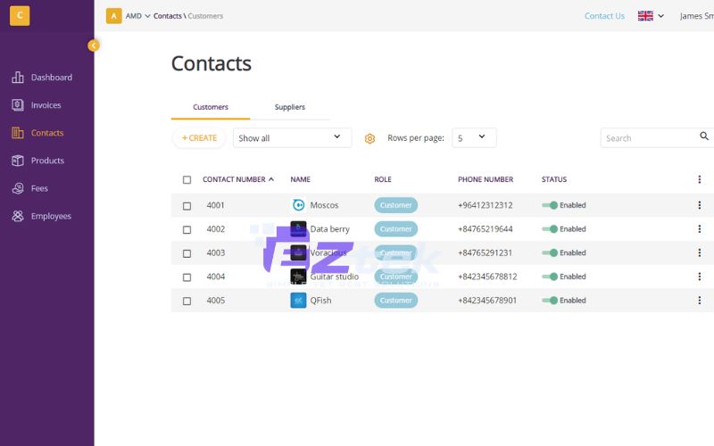Image resolution: width=714 pixels, height=446 pixels.
Task: Toggle Enabled status for Guitar studio
Action: point(550,277)
